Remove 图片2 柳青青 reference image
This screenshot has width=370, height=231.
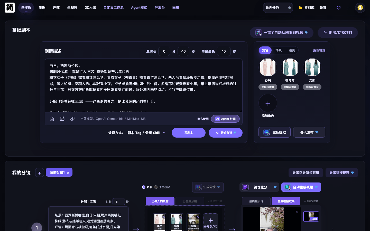click(181, 217)
